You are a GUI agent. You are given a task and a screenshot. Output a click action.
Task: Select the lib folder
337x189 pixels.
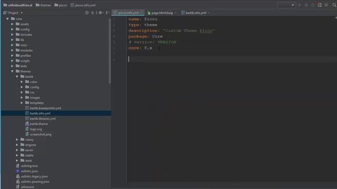20,40
